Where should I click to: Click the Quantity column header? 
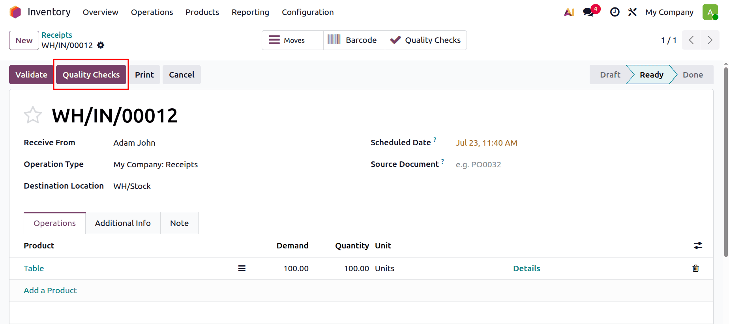pos(352,246)
